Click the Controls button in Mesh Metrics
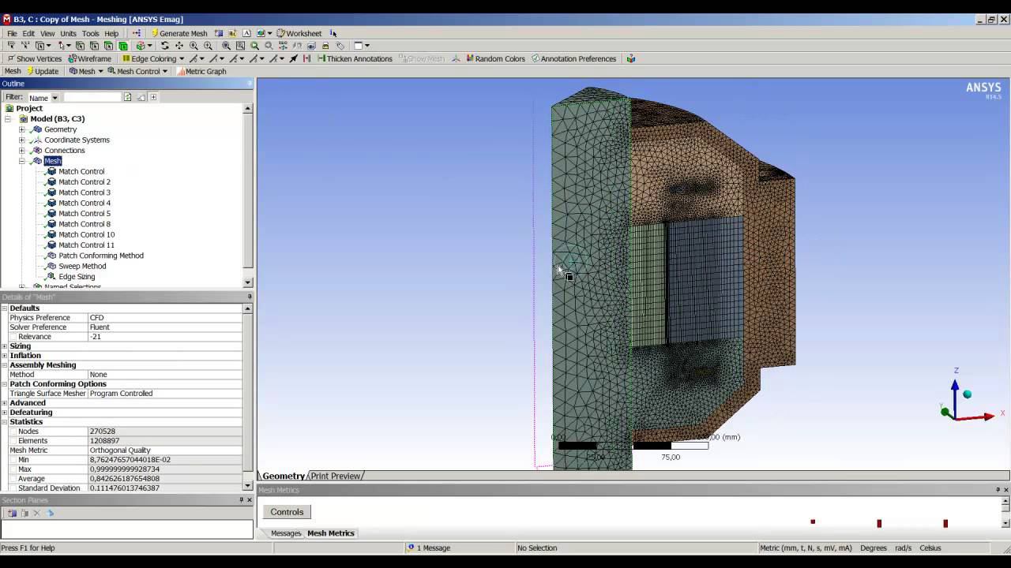This screenshot has height=568, width=1011. 287,512
